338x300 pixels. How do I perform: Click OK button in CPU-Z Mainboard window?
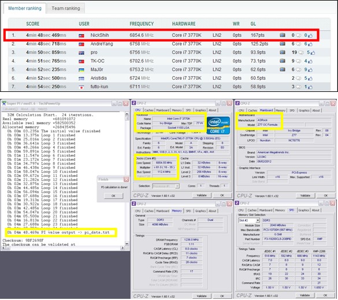(x=326, y=195)
